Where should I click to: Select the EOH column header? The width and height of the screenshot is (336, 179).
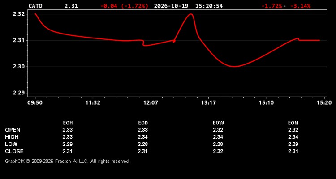point(68,123)
